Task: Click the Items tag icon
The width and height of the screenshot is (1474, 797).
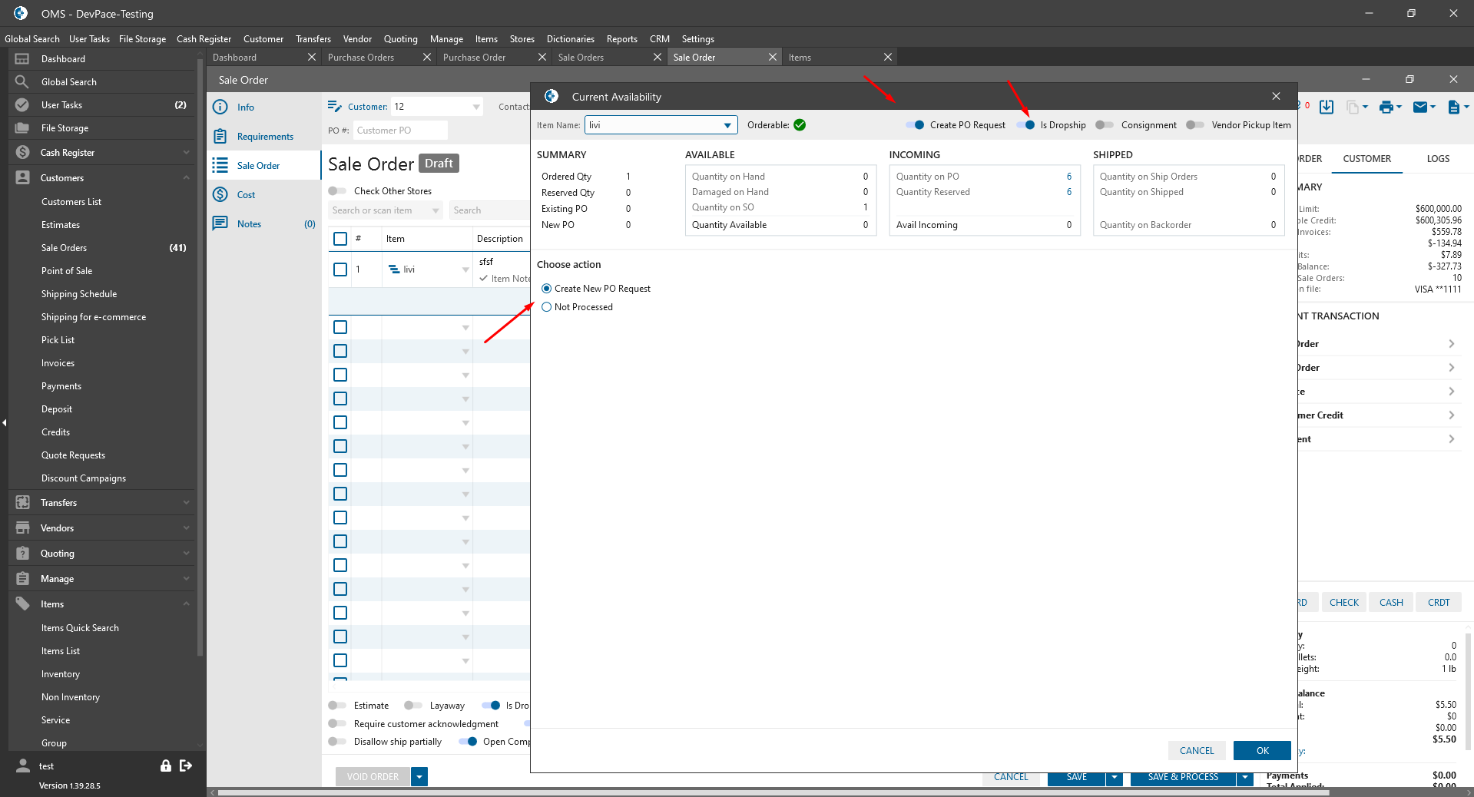Action: 22,604
